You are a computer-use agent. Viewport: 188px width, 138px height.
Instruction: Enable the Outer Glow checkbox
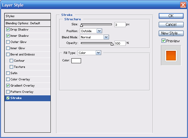click(8, 42)
